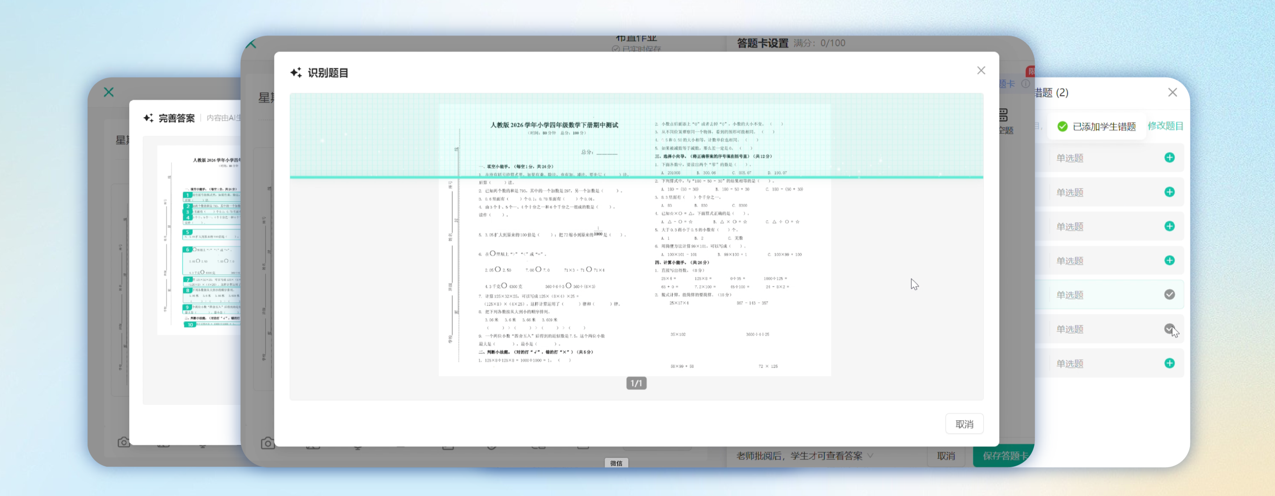This screenshot has height=496, width=1275.
Task: Select question marker 2 on 完善答案 paper
Action: (x=187, y=206)
